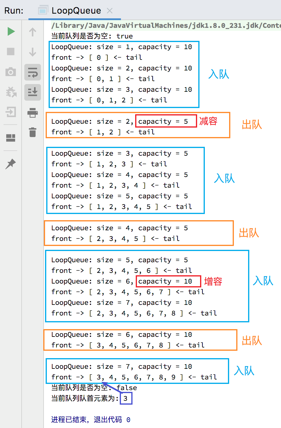Click the line 'front -> [ 0, 1, 2 ] <- tail'
This screenshot has width=281, height=428.
tap(109, 100)
